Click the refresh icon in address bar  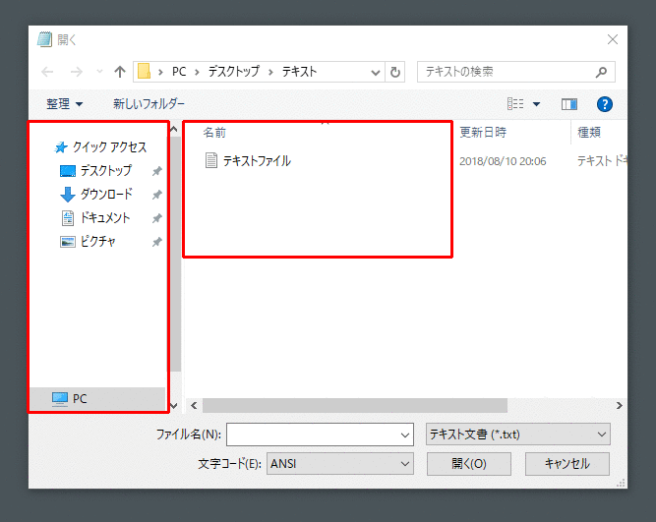395,72
